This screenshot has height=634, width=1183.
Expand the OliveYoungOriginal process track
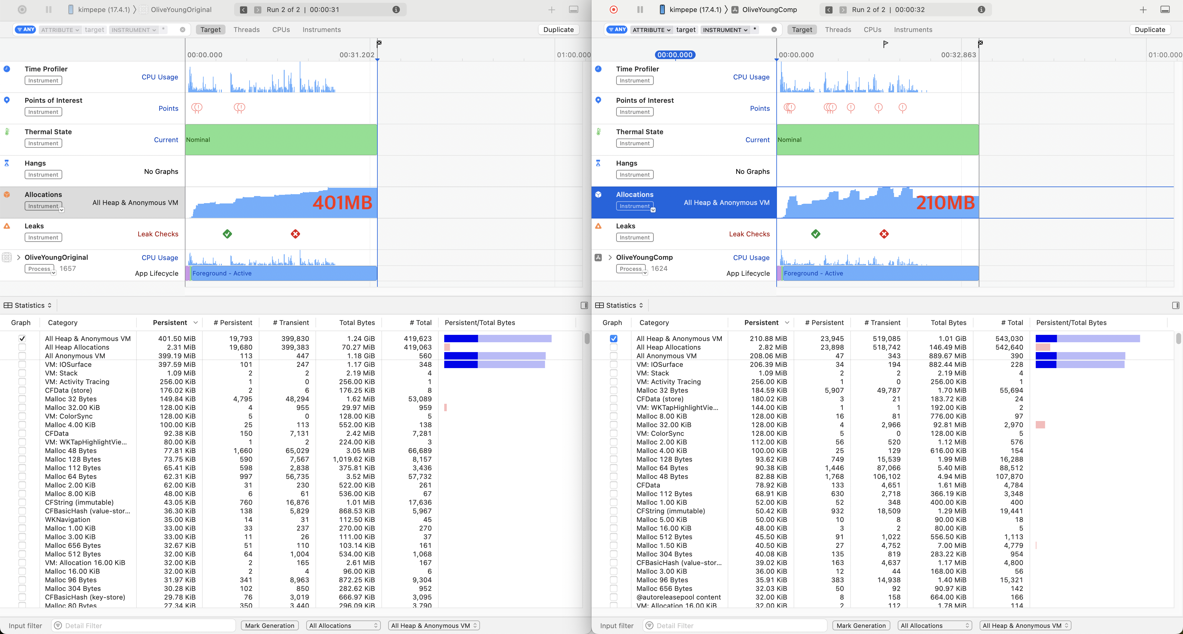[18, 257]
